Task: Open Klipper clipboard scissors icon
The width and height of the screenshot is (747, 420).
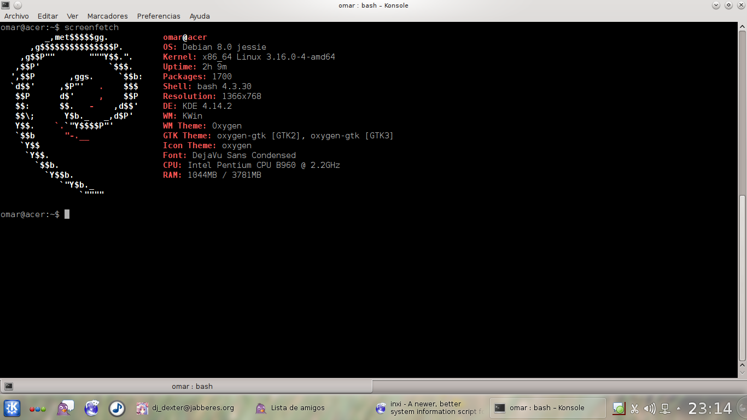Action: [x=634, y=408]
